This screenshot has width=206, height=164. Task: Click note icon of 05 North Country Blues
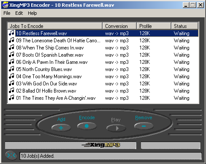coord(11,69)
